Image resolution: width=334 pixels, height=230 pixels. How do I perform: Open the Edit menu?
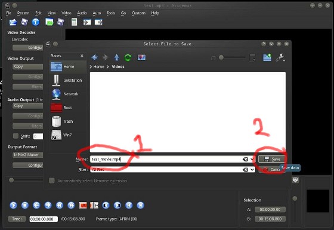coord(38,13)
